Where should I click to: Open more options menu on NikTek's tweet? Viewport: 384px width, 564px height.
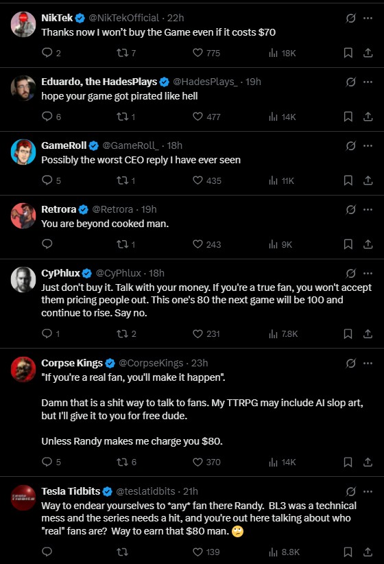coord(368,18)
